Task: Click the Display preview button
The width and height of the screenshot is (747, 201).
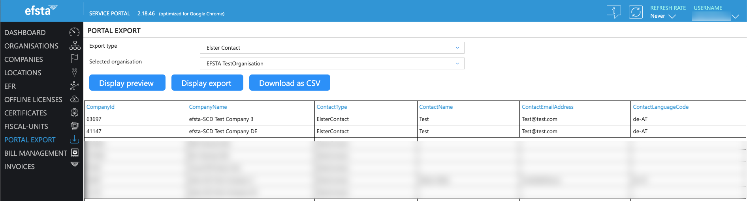Action: [x=127, y=83]
